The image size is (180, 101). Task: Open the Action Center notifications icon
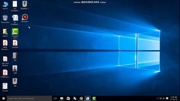click(167, 98)
